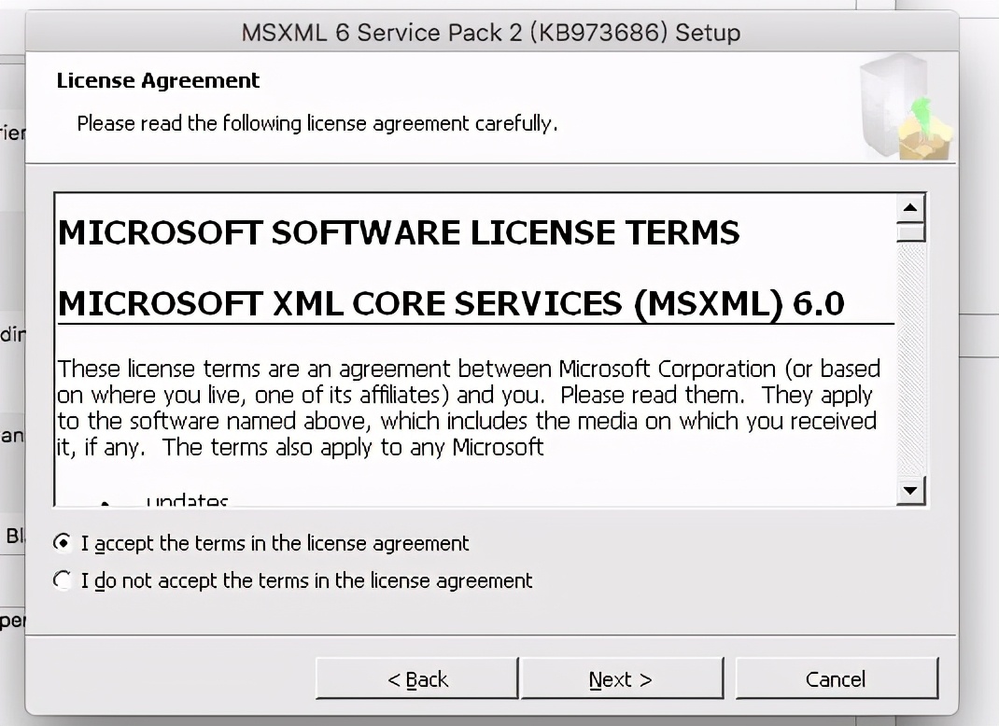Click the Please read the following instruction text
Image resolution: width=999 pixels, height=726 pixels.
click(317, 123)
